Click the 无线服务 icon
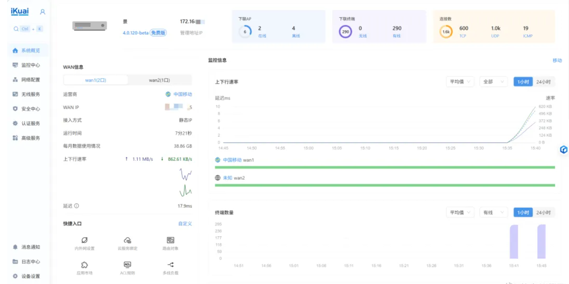 pos(15,94)
